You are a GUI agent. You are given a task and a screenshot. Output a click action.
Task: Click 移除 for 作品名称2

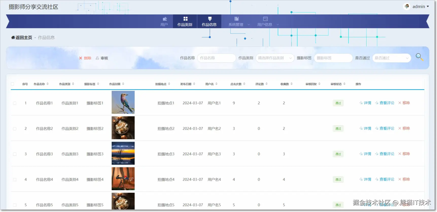click(x=404, y=128)
